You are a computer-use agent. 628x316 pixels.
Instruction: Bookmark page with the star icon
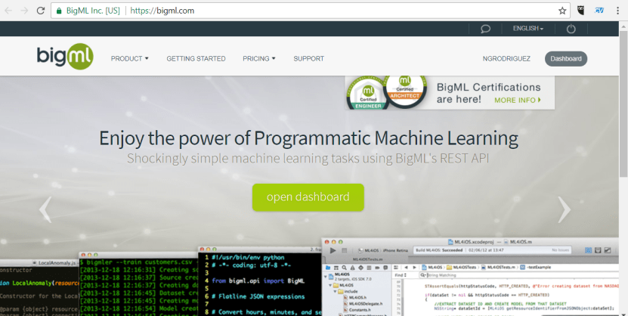pyautogui.click(x=562, y=11)
